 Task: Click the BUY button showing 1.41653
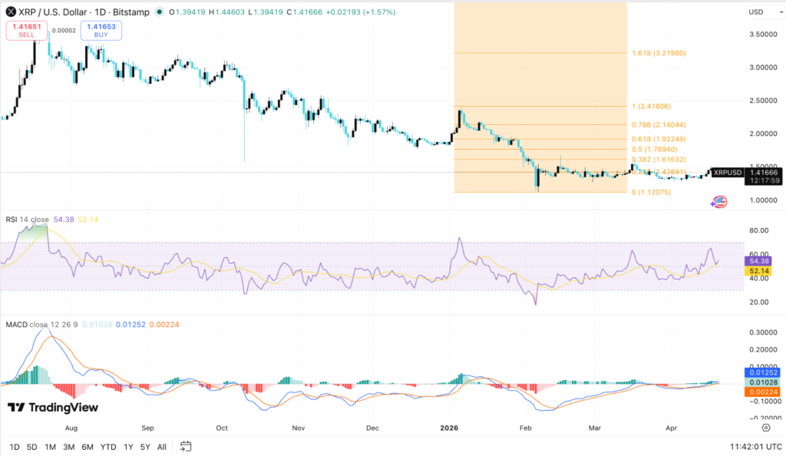[100, 31]
